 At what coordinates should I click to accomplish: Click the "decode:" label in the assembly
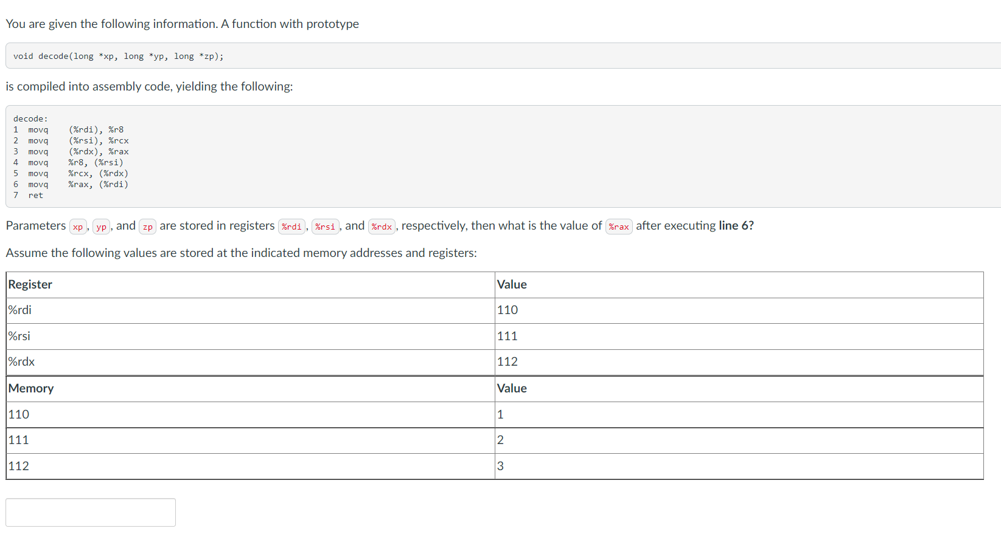point(30,119)
